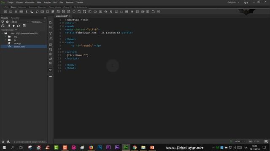Select array.js in file tree
270x151 pixels.
pyautogui.click(x=17, y=44)
